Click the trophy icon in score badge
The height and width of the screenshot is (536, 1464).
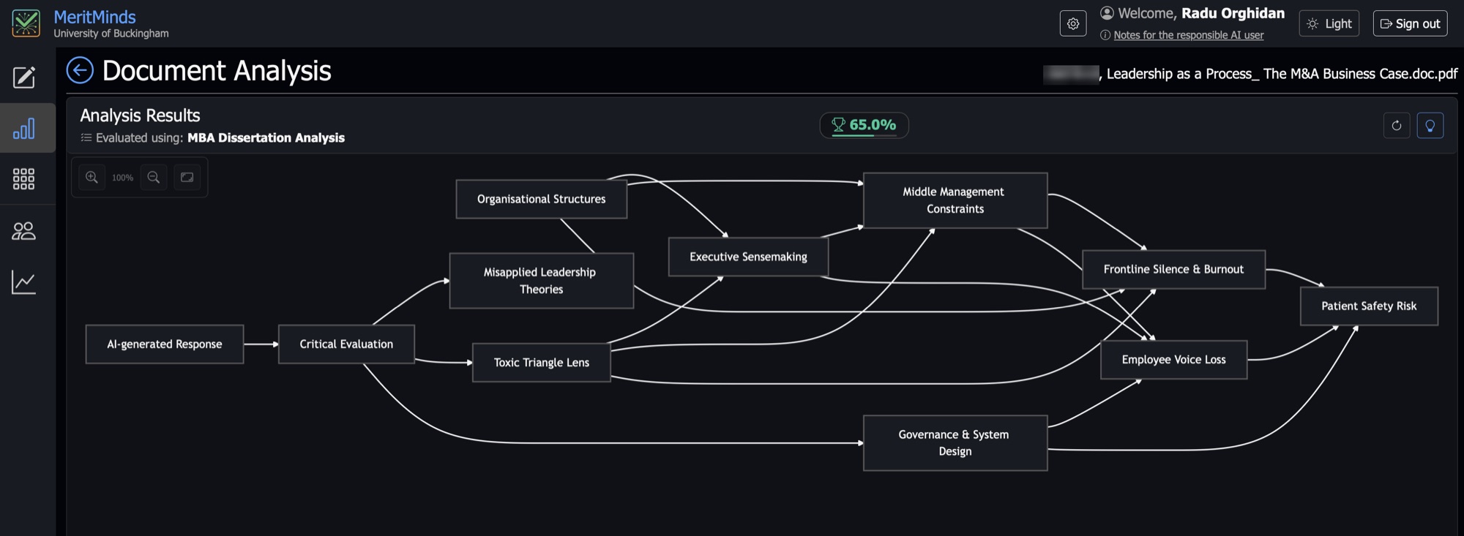click(x=839, y=125)
